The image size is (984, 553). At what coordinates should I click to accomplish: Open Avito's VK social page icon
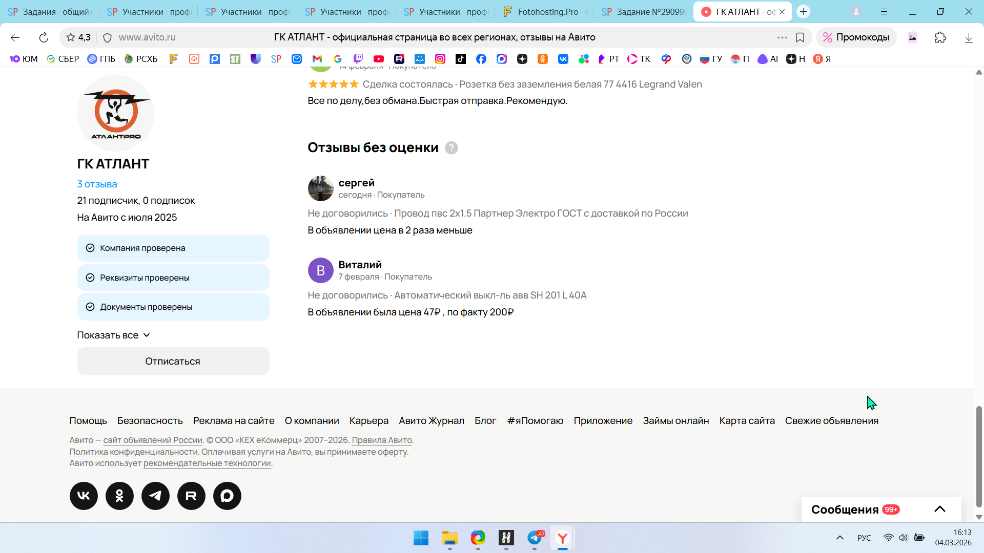pos(84,496)
